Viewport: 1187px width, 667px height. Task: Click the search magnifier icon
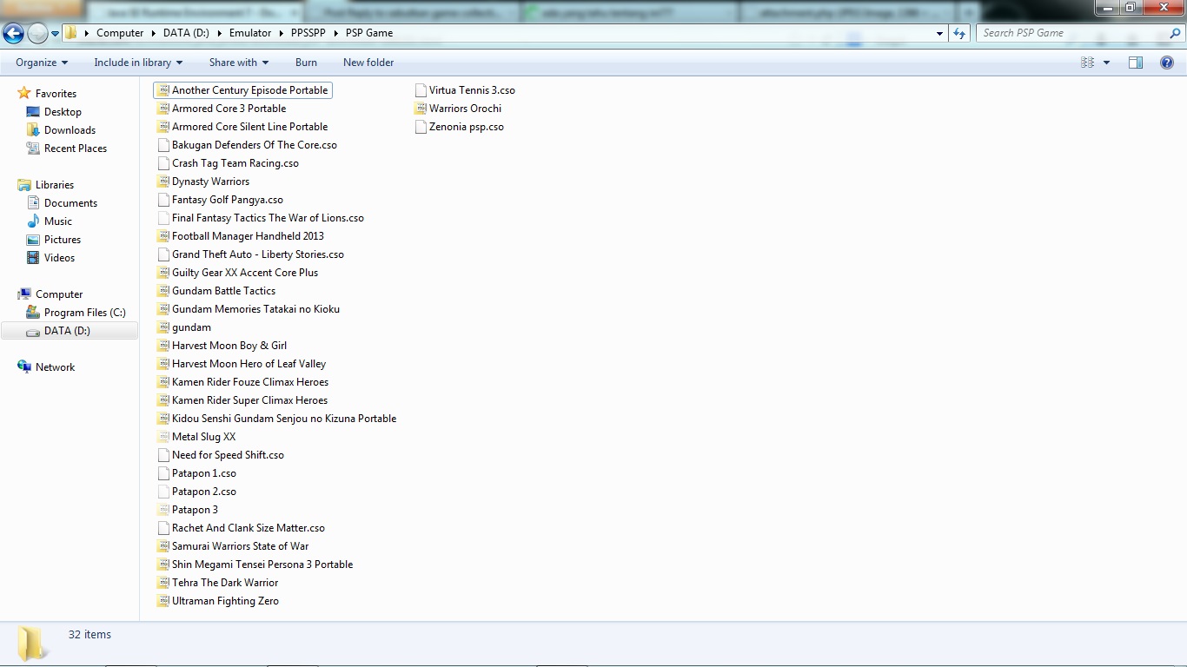(1176, 33)
